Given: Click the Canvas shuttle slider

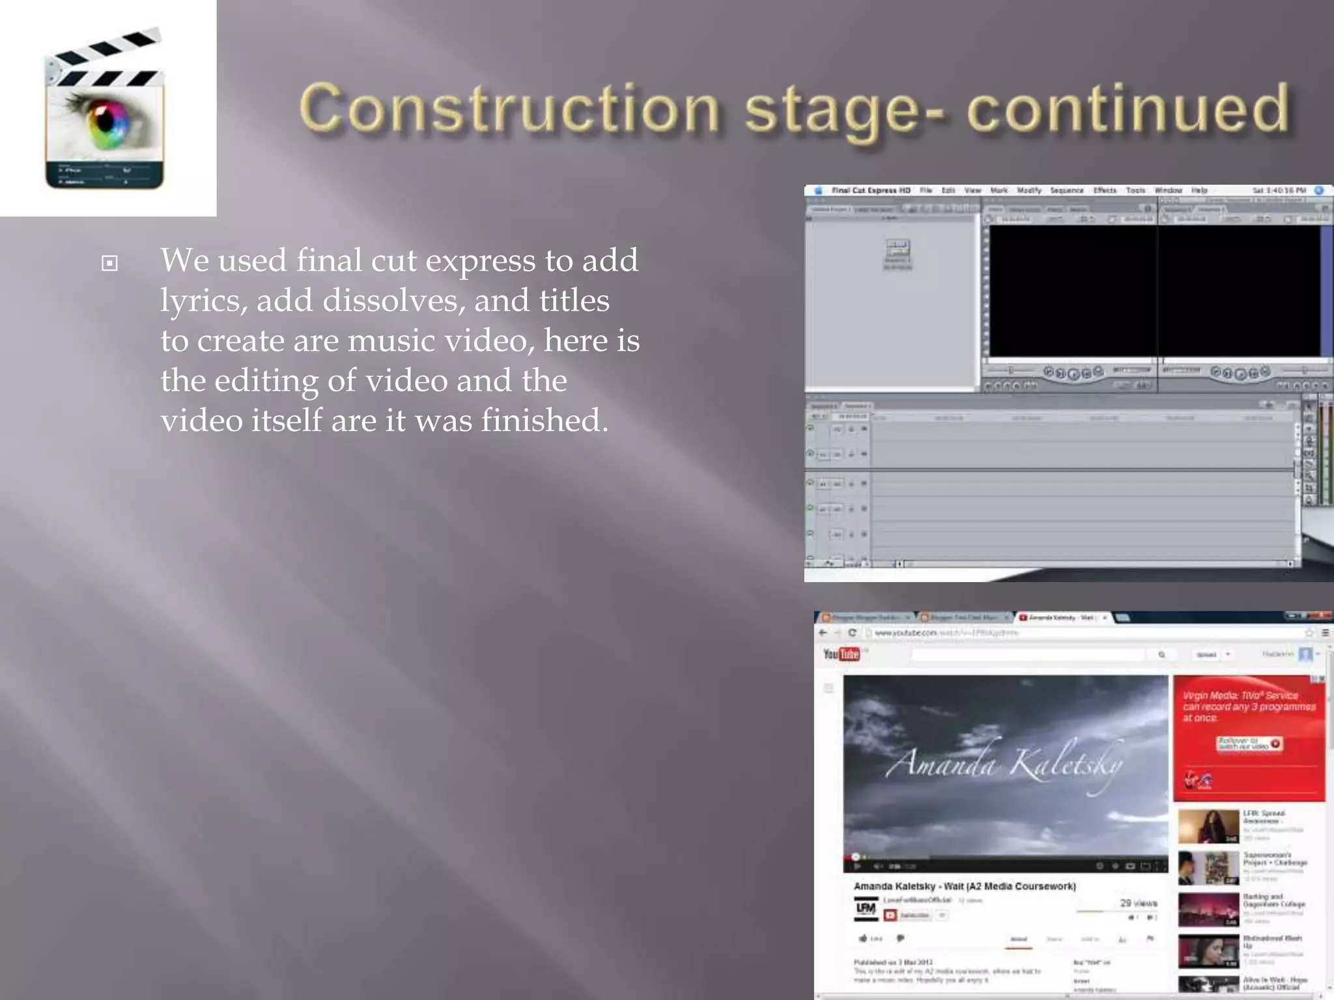Looking at the screenshot, I should [1305, 370].
